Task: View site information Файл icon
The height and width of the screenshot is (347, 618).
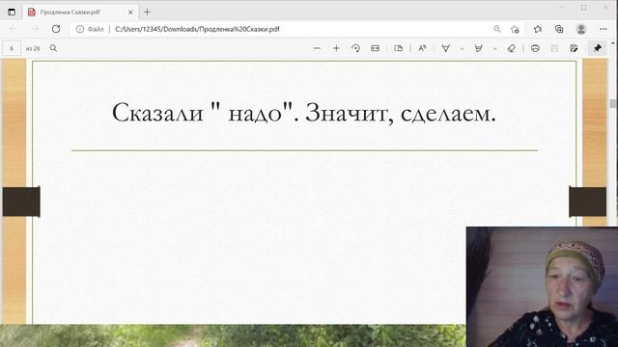Action: pos(90,29)
